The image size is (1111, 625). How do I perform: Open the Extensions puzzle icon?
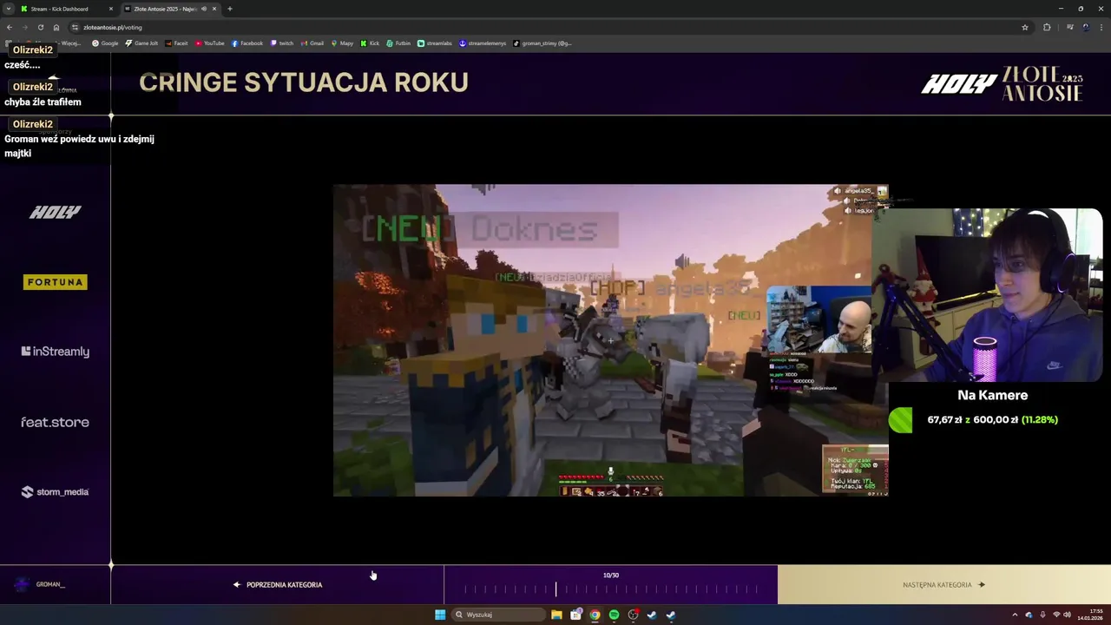tap(1047, 27)
